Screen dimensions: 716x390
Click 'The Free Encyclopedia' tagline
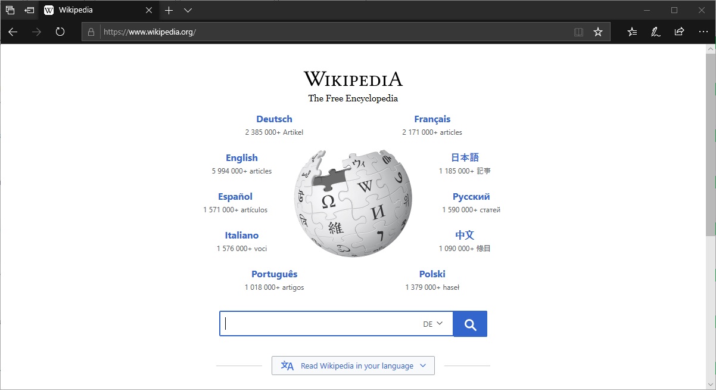tap(353, 98)
